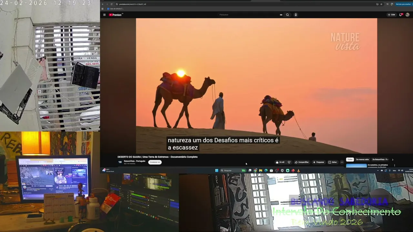The image size is (413, 232).
Task: Open the VLC cone icon in taskbar
Action: coord(298,170)
